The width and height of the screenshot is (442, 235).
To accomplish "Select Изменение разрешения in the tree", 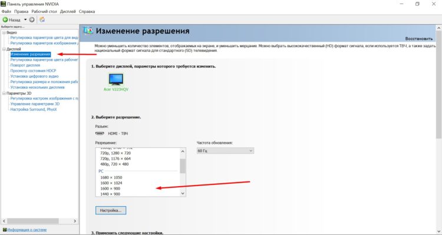I will [x=31, y=54].
